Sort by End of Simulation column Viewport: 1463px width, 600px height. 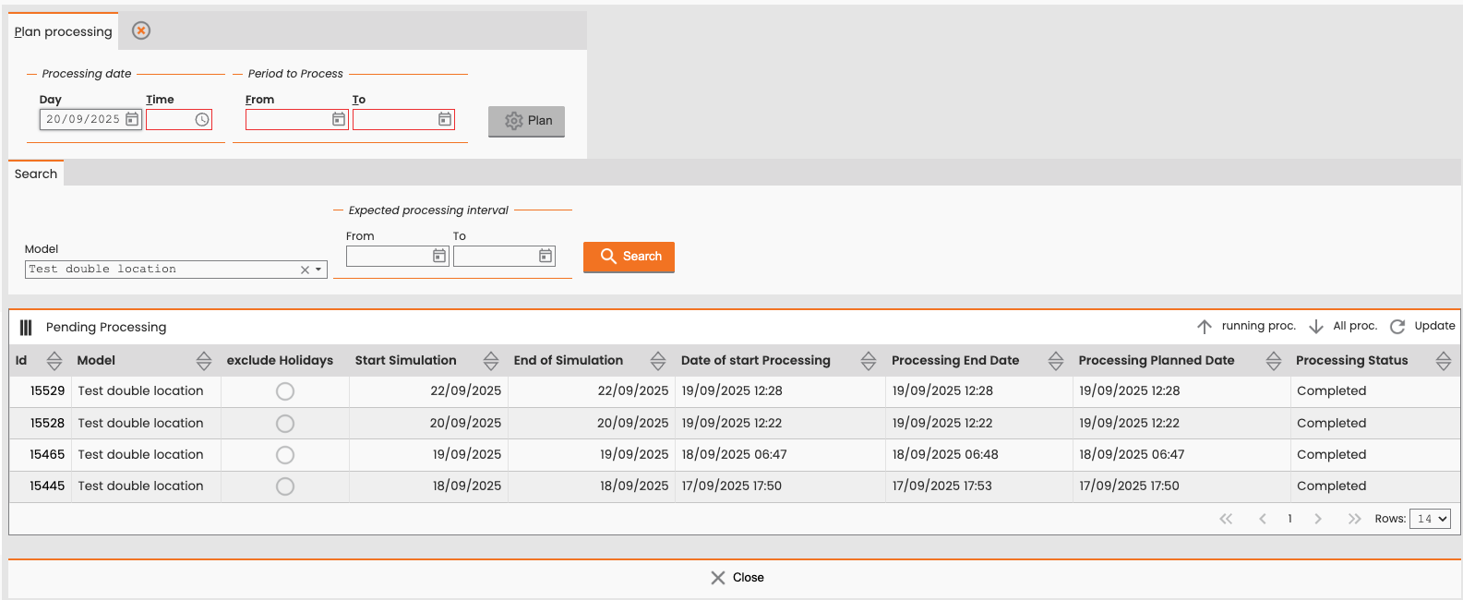[x=658, y=361]
